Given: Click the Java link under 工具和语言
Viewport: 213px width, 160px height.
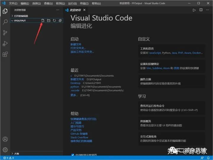Looking at the screenshot, I should pyautogui.click(x=174, y=53).
